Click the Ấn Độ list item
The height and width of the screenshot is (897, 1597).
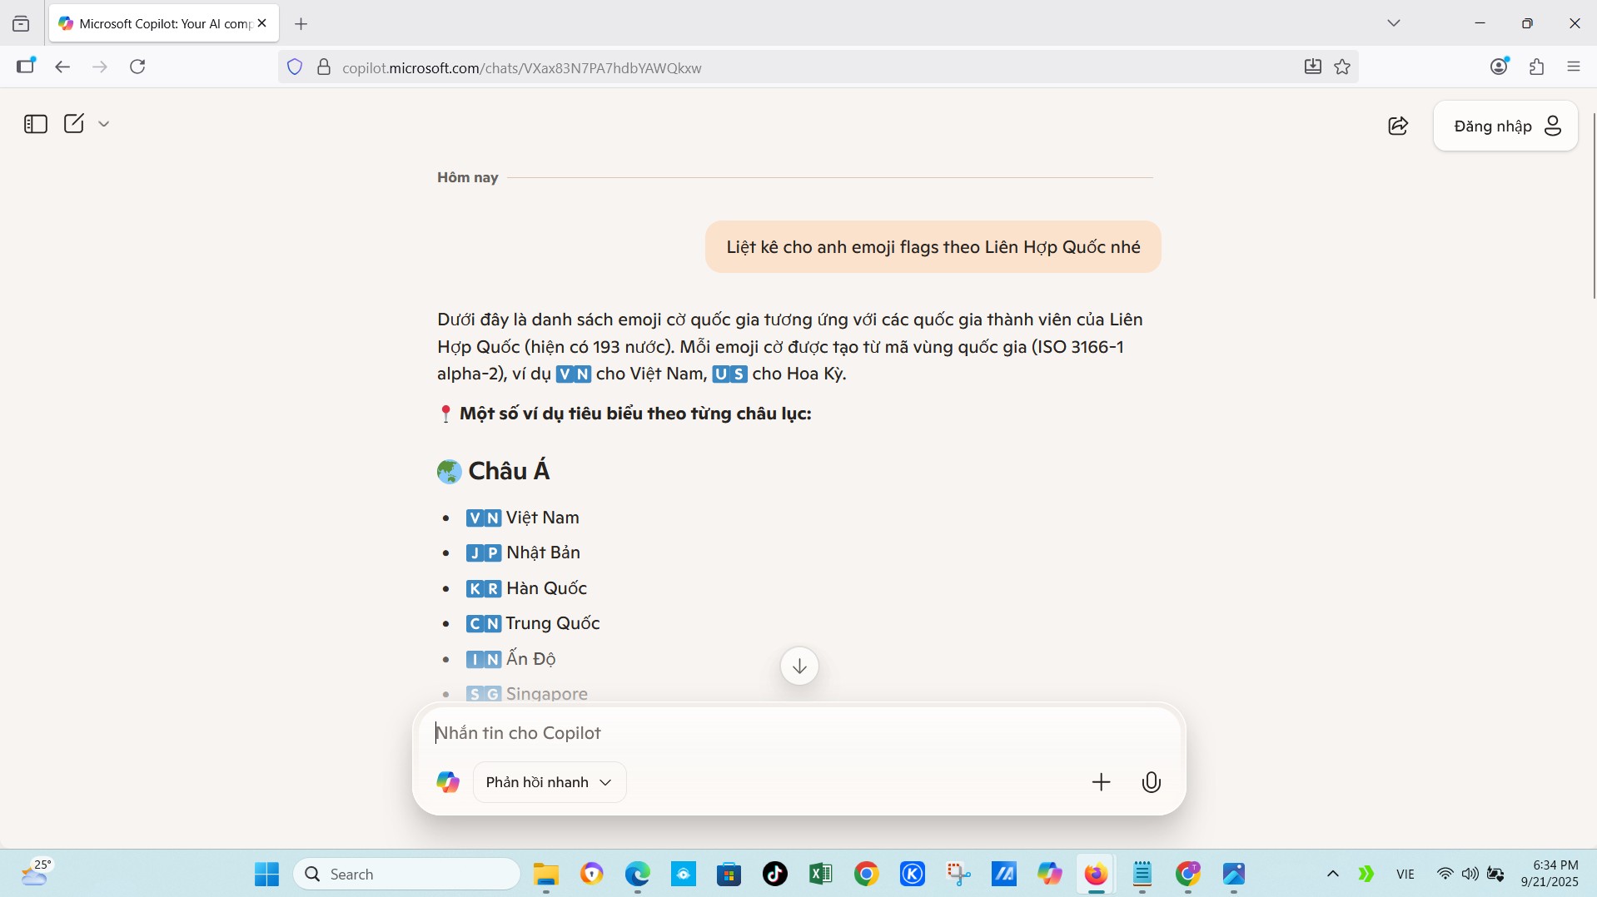[x=511, y=659]
